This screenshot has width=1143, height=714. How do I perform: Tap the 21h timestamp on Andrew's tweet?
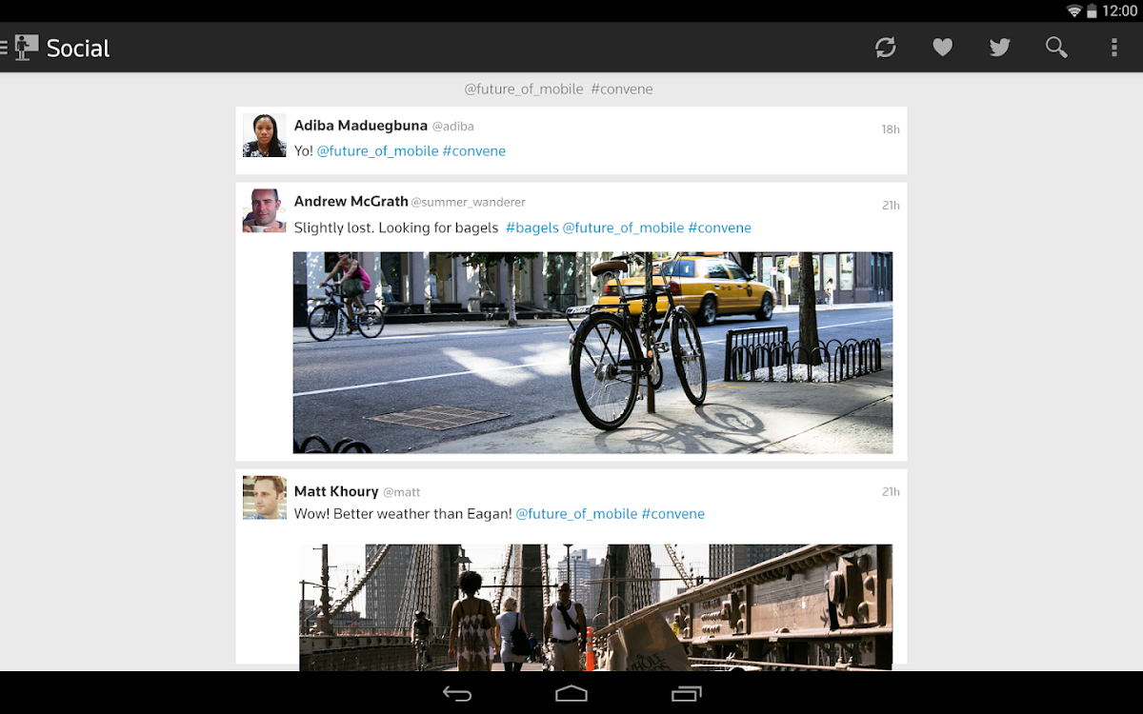(891, 206)
